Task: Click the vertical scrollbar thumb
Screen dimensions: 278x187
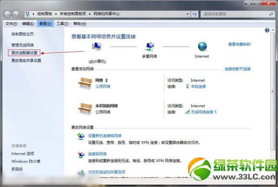Action: pos(273,91)
